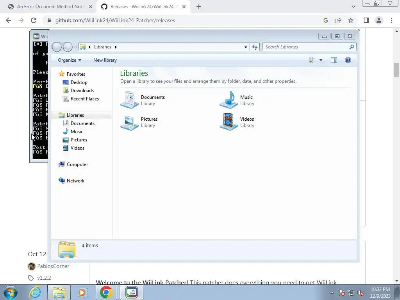This screenshot has width=400, height=300.
Task: Open the Organize dropdown menu
Action: tap(70, 60)
